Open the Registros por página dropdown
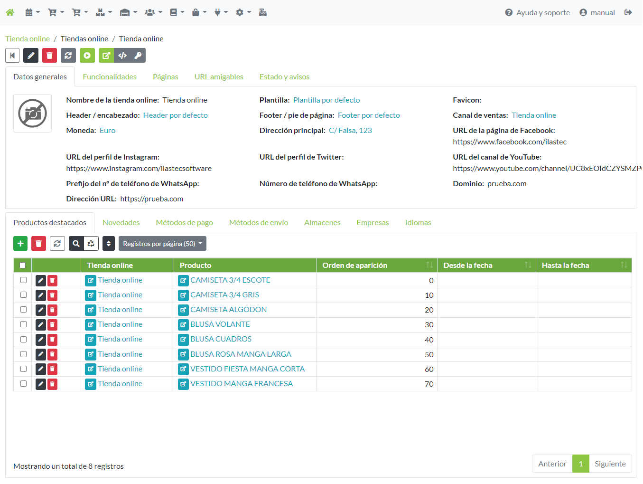The image size is (643, 484). click(162, 244)
